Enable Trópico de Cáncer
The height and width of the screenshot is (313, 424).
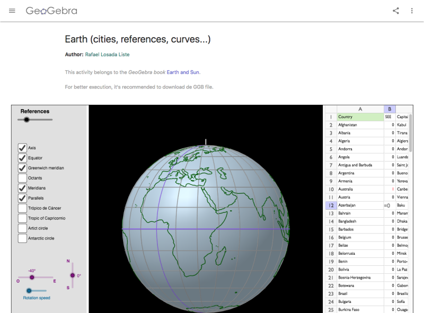click(x=22, y=208)
